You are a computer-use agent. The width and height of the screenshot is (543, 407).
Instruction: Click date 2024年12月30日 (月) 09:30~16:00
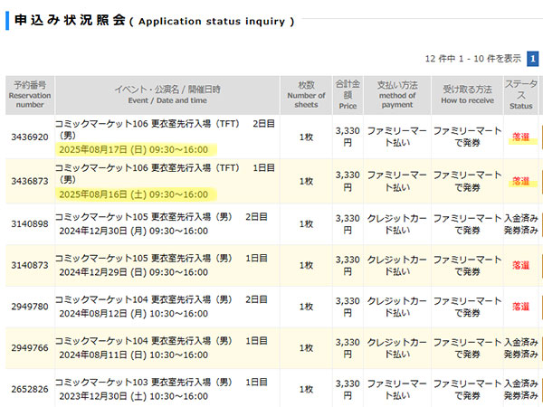(x=134, y=231)
